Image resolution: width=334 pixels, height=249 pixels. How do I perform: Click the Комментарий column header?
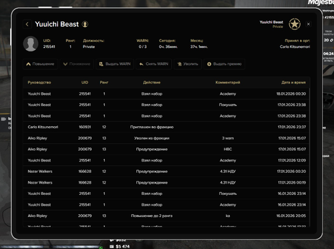(228, 83)
